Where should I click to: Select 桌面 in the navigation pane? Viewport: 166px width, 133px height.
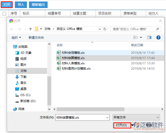click(x=21, y=89)
